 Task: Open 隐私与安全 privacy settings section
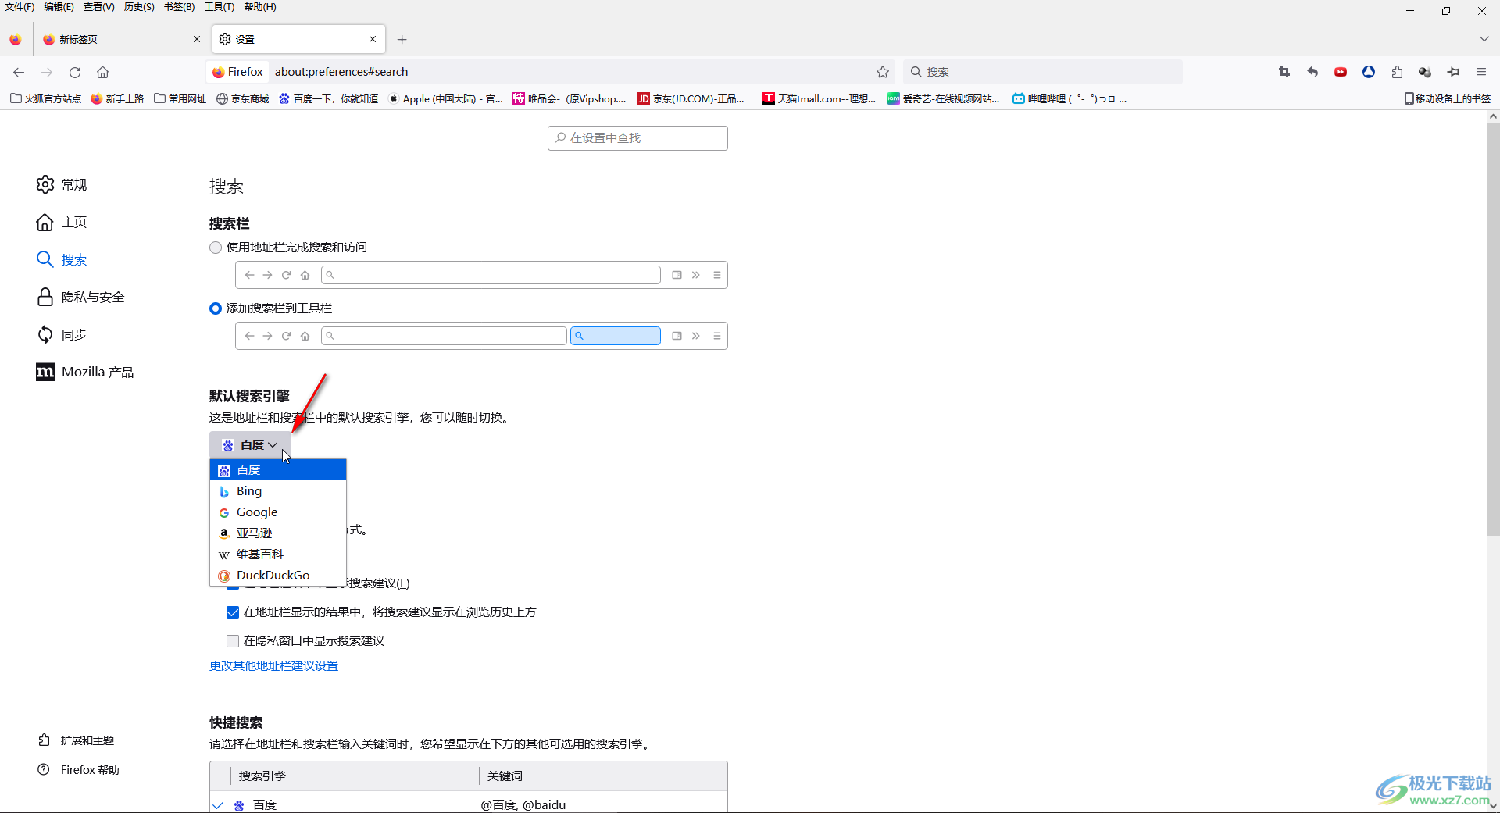(x=80, y=297)
